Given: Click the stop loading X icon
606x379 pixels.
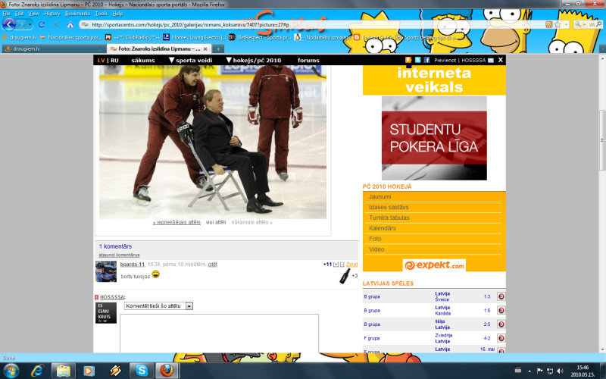Looking at the screenshot, I should pyautogui.click(x=55, y=24).
